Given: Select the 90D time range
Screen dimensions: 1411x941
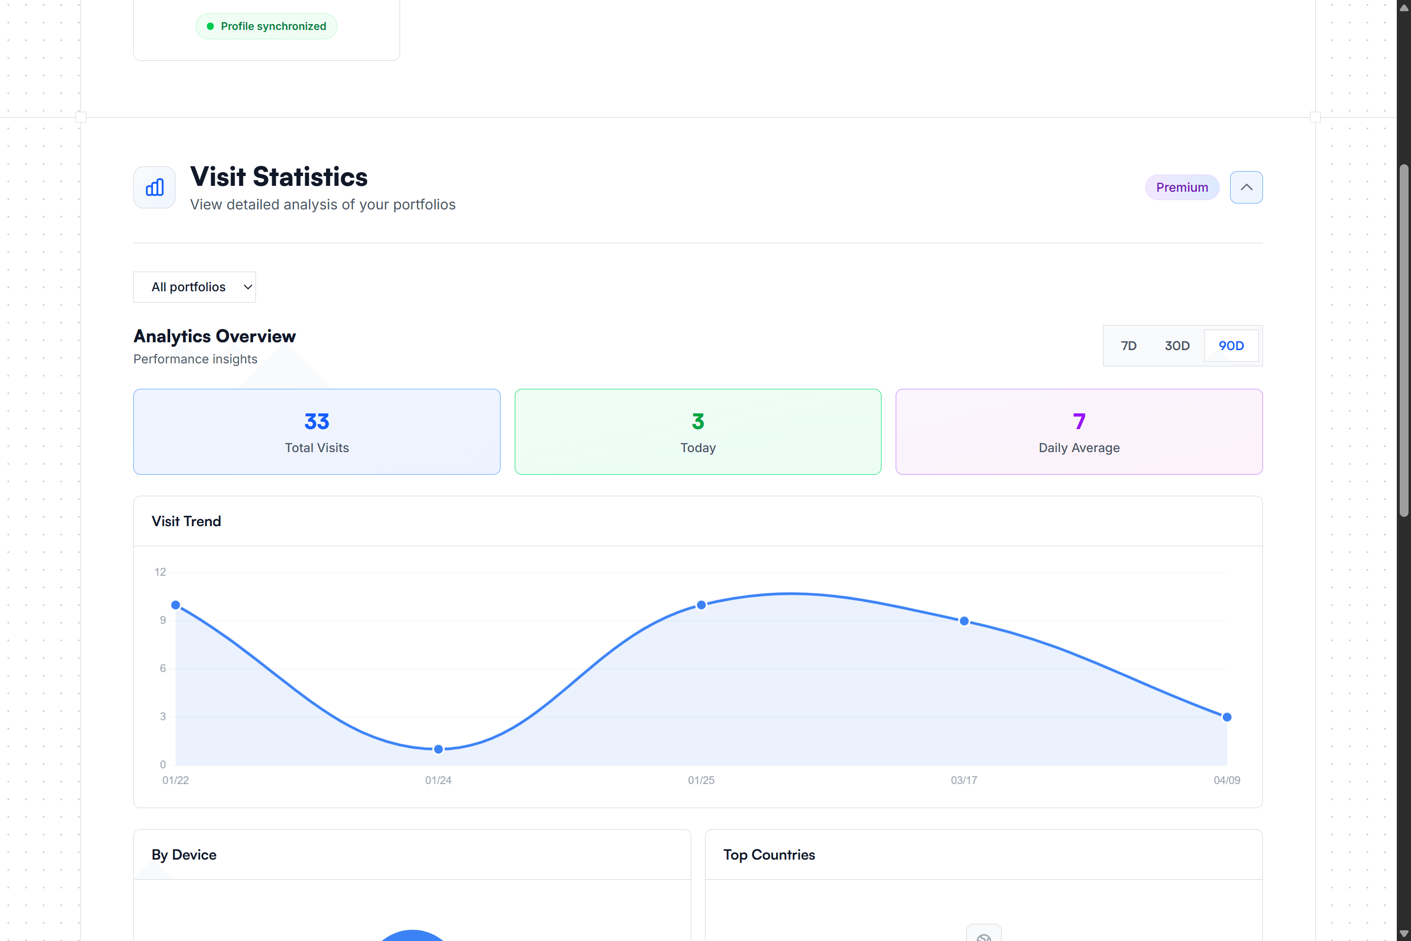Looking at the screenshot, I should coord(1231,346).
